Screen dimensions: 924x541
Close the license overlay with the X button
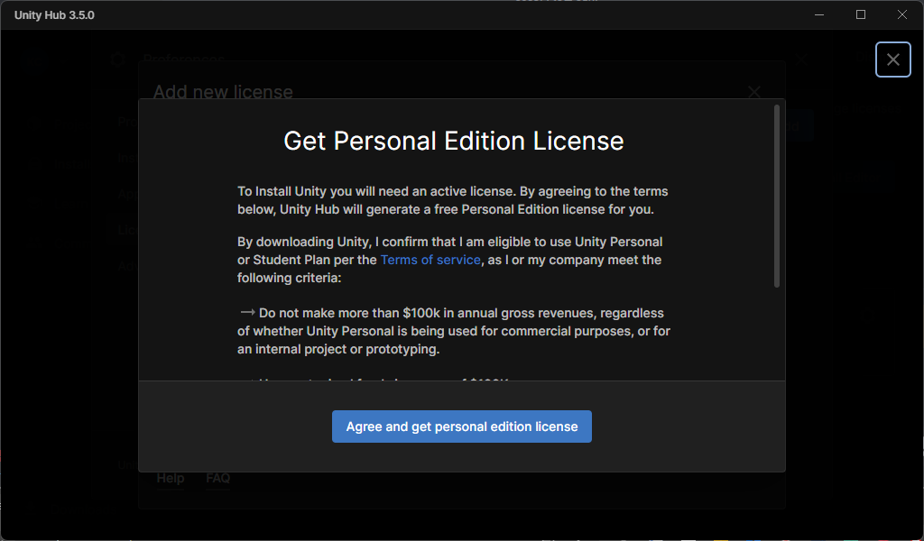coord(892,60)
